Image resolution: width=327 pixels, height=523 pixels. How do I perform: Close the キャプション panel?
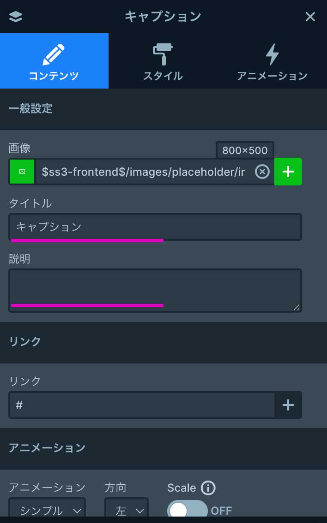310,17
